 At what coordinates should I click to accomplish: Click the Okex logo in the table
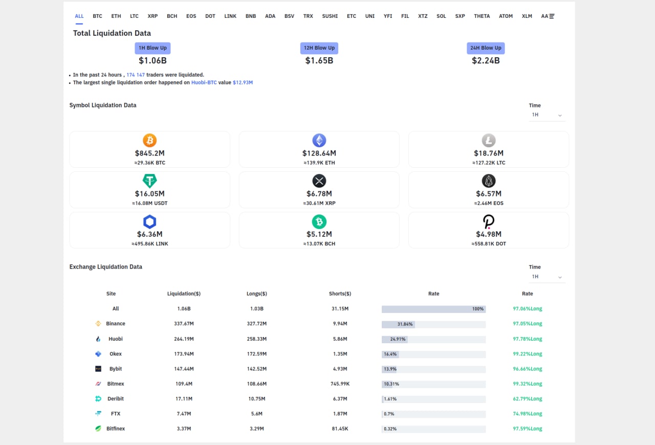[x=98, y=354]
